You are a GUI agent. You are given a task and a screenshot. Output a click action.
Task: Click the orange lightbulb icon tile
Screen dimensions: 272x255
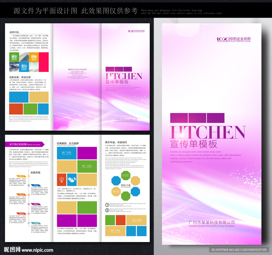click(x=62, y=180)
